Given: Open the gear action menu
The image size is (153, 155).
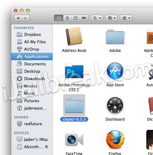Looking at the screenshot, I should [111, 18].
